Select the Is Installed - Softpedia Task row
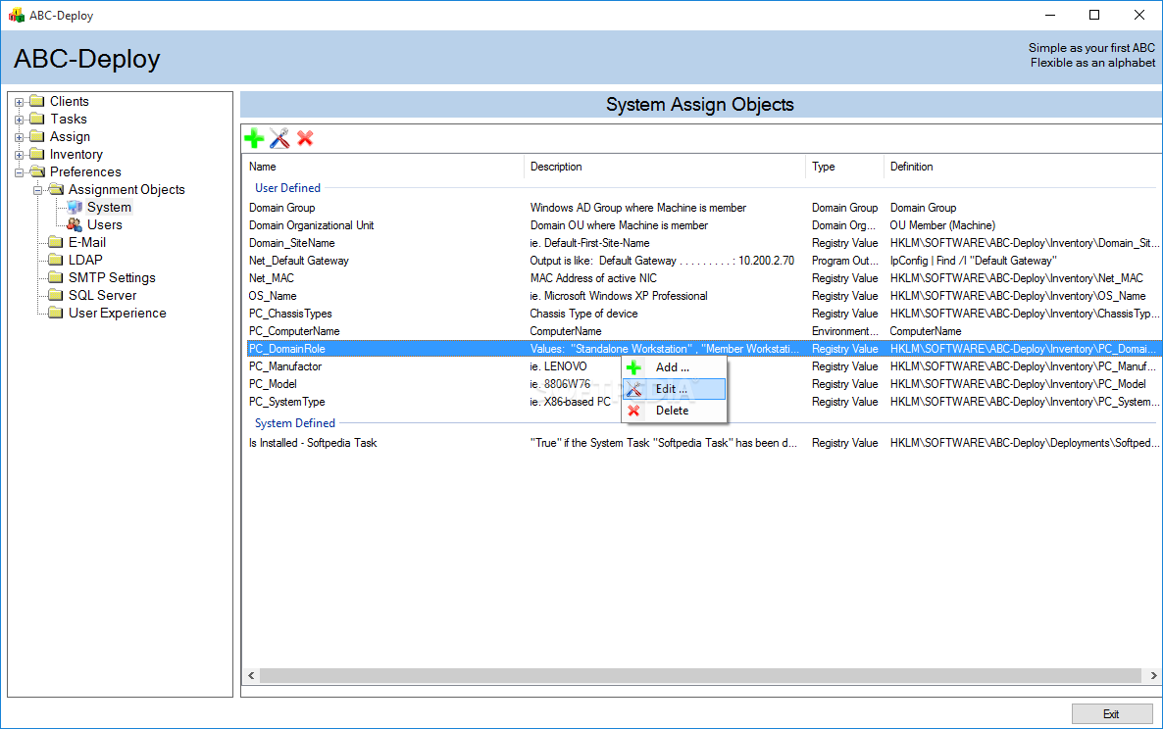 702,443
